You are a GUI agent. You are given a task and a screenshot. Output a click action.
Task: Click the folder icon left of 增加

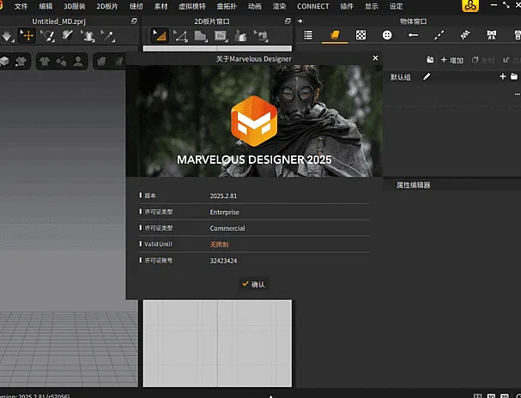(430, 60)
